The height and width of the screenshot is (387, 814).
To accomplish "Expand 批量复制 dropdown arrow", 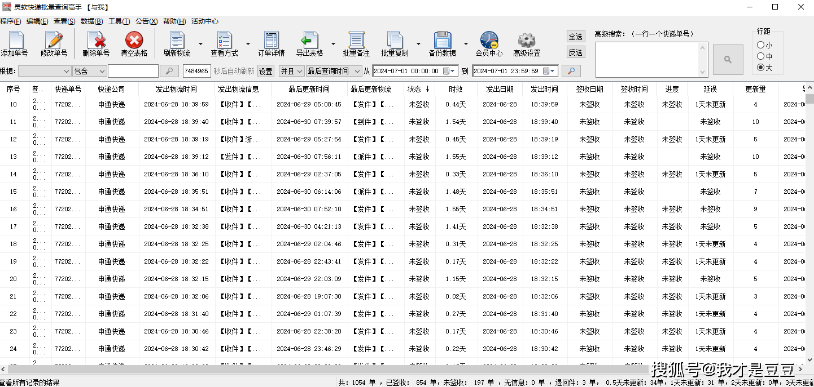I will [x=418, y=43].
